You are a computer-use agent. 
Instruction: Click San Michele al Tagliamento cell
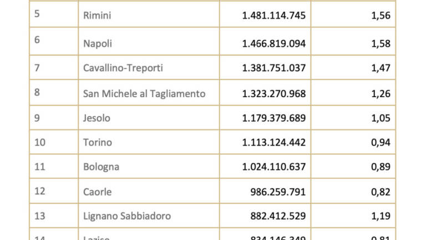[x=149, y=93]
